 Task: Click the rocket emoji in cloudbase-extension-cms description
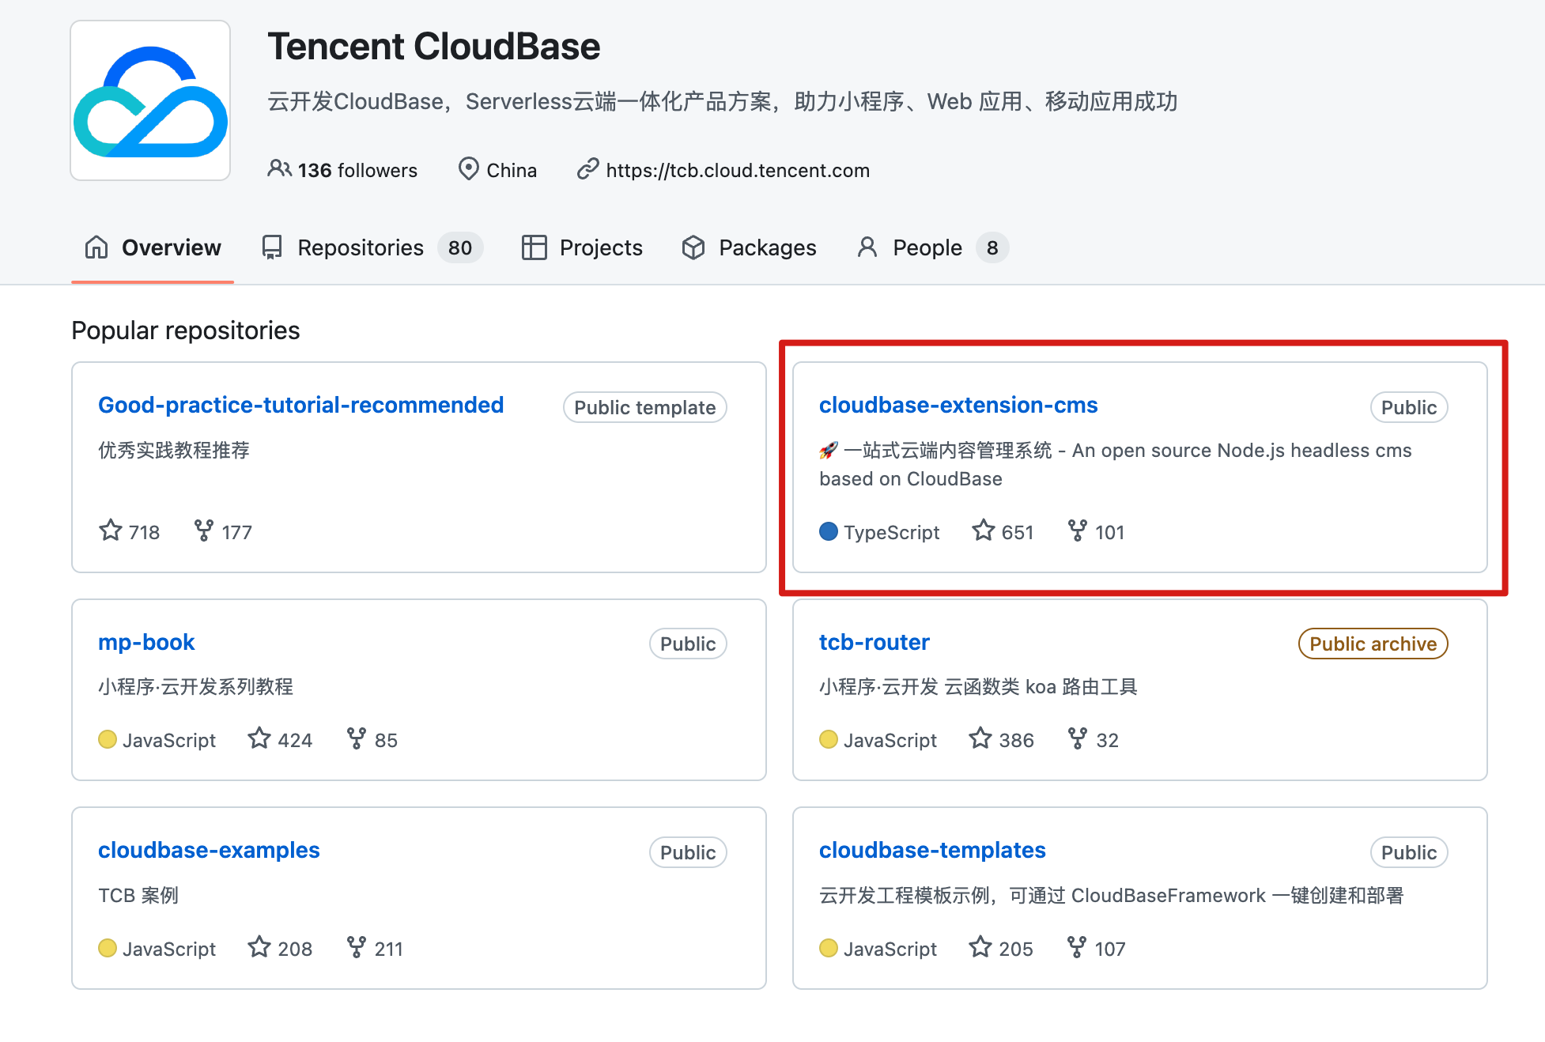pyautogui.click(x=829, y=451)
